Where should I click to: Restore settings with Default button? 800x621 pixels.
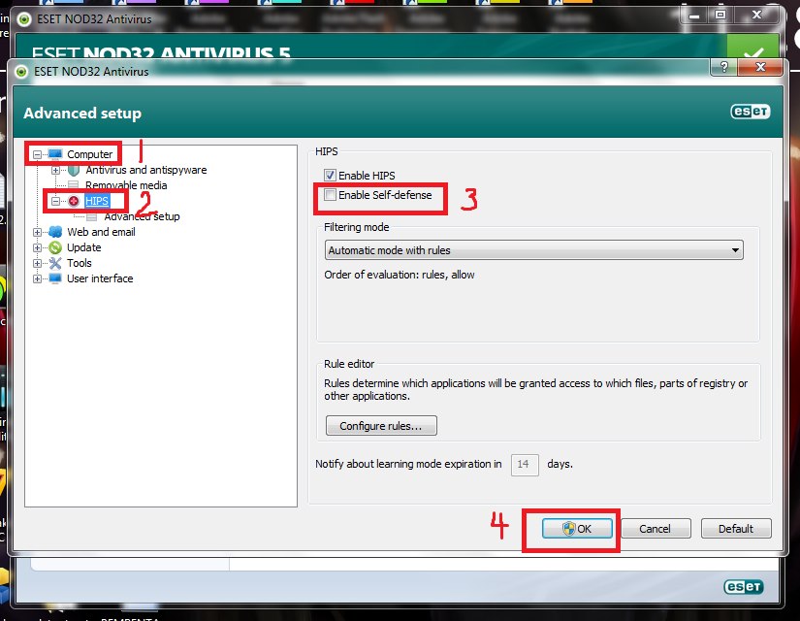(x=736, y=529)
